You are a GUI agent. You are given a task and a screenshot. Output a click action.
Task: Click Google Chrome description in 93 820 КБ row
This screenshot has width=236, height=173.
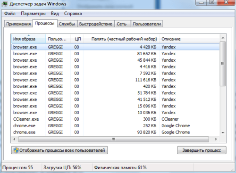point(176,132)
